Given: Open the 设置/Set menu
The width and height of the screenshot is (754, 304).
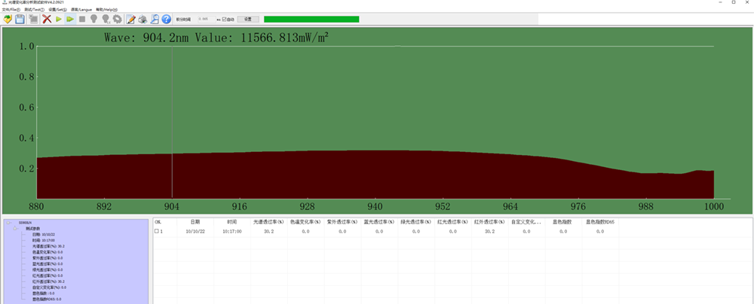Looking at the screenshot, I should click(x=58, y=10).
